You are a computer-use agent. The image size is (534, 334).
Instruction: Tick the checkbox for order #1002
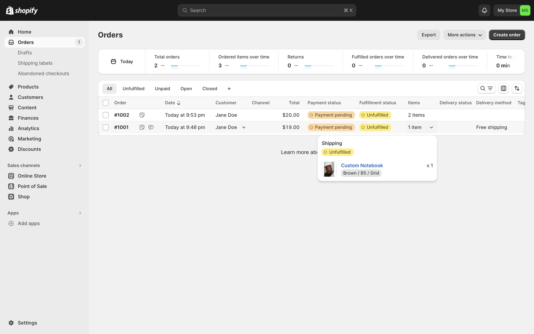(106, 115)
